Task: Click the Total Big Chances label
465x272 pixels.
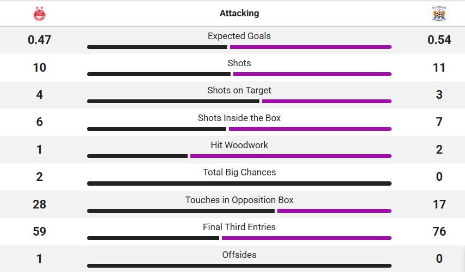Action: tap(239, 172)
